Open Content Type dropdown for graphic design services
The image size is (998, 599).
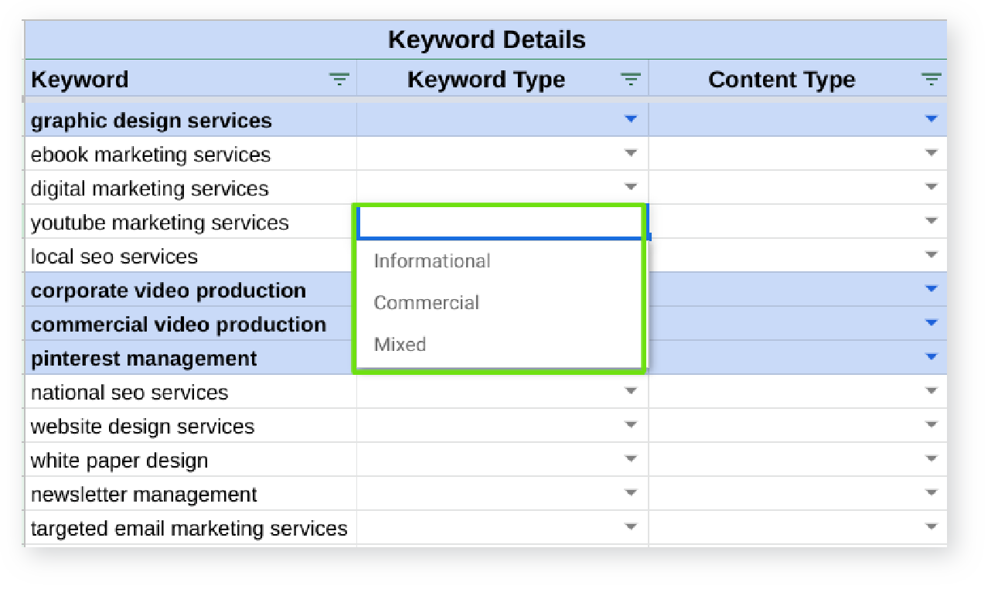pos(931,120)
